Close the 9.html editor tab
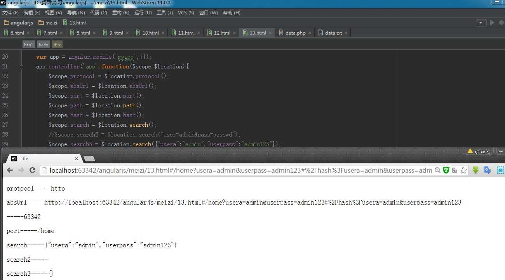The image size is (505, 280). [x=127, y=33]
